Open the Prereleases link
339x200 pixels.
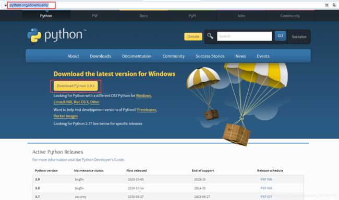(147, 110)
